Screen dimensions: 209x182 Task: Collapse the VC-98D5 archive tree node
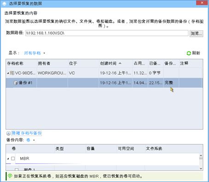[8, 73]
